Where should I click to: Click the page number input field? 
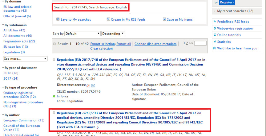coord(200,44)
